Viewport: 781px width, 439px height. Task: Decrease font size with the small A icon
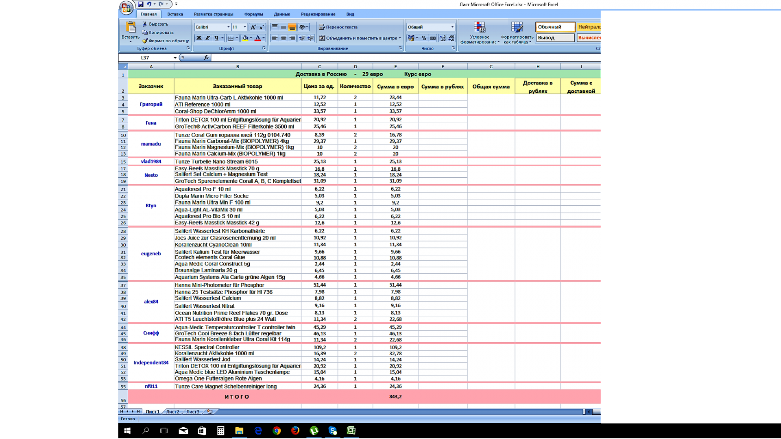(x=262, y=27)
